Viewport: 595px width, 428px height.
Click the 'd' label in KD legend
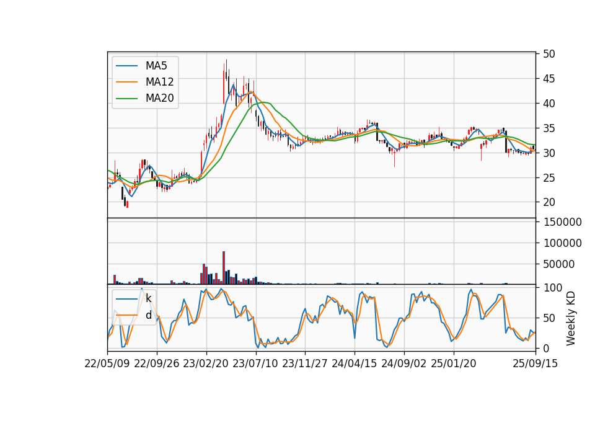(148, 315)
